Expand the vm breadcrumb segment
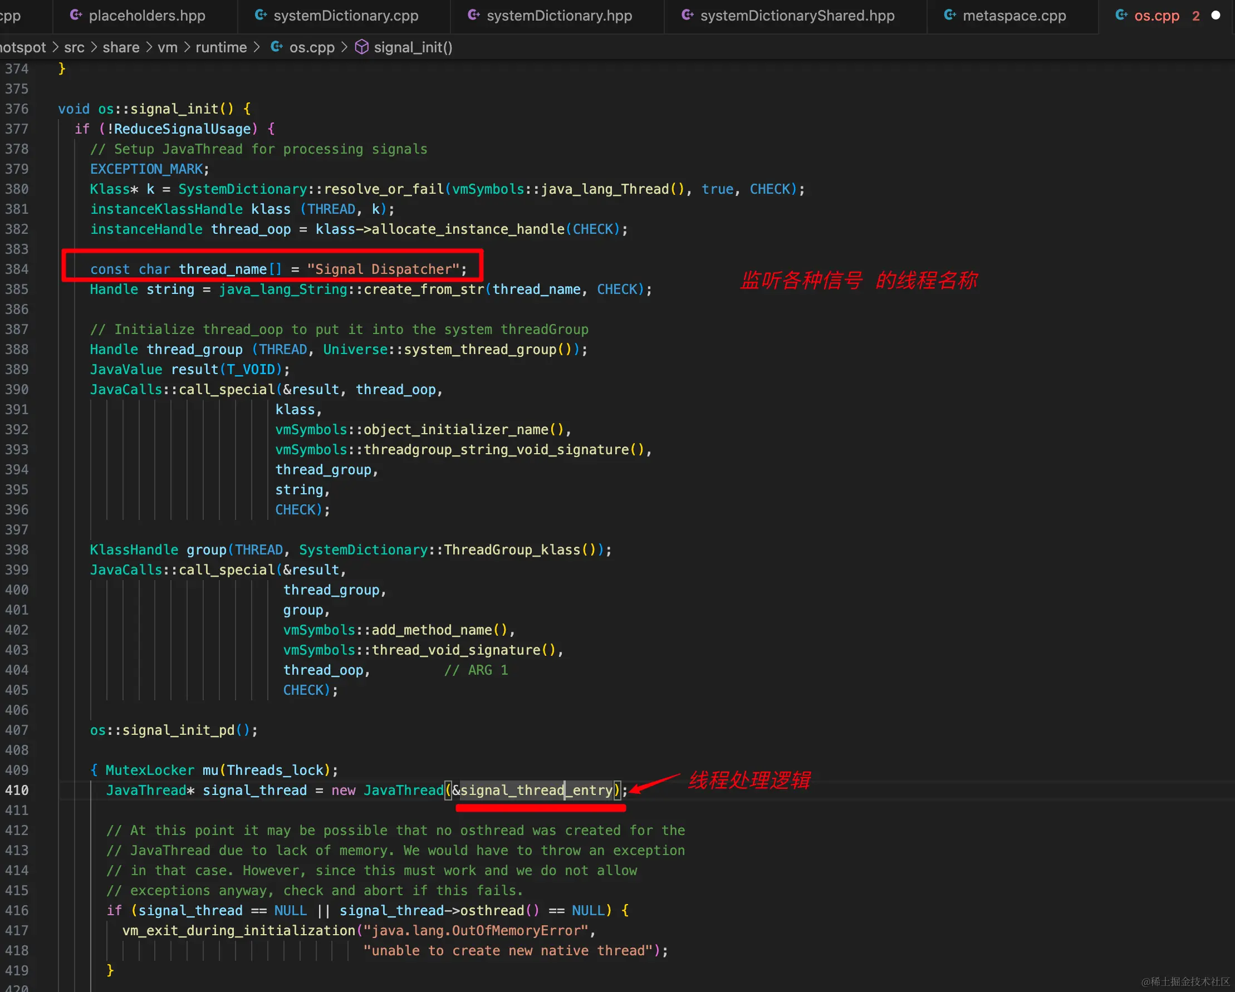Image resolution: width=1235 pixels, height=992 pixels. click(x=167, y=47)
